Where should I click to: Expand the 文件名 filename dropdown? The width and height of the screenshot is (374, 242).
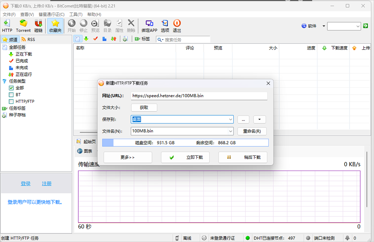coord(230,131)
